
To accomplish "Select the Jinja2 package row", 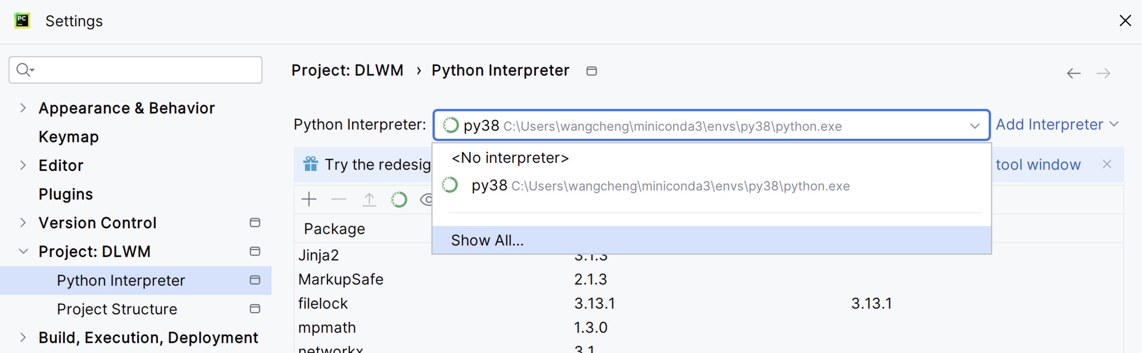I will tap(318, 255).
